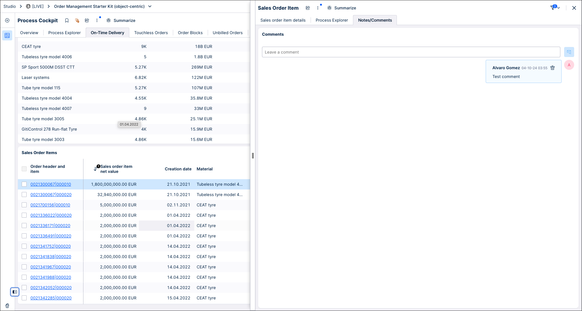Screen dimensions: 582x311
Task: Select the dashboard view icon in left sidebar
Action: click(7, 35)
